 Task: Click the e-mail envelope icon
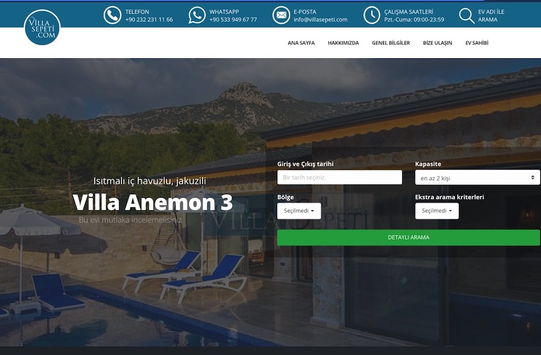point(281,16)
